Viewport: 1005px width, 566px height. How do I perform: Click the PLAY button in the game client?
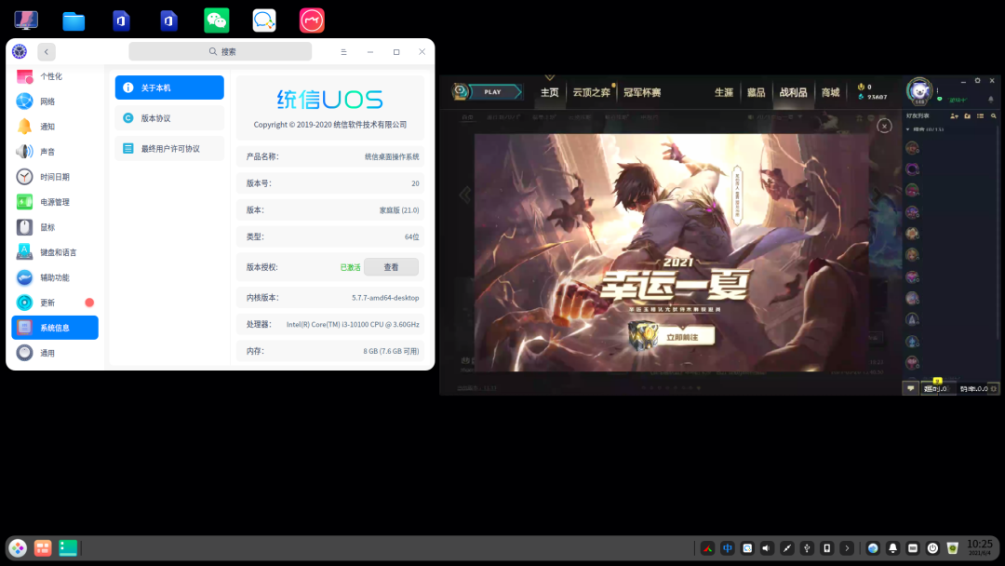pyautogui.click(x=491, y=92)
